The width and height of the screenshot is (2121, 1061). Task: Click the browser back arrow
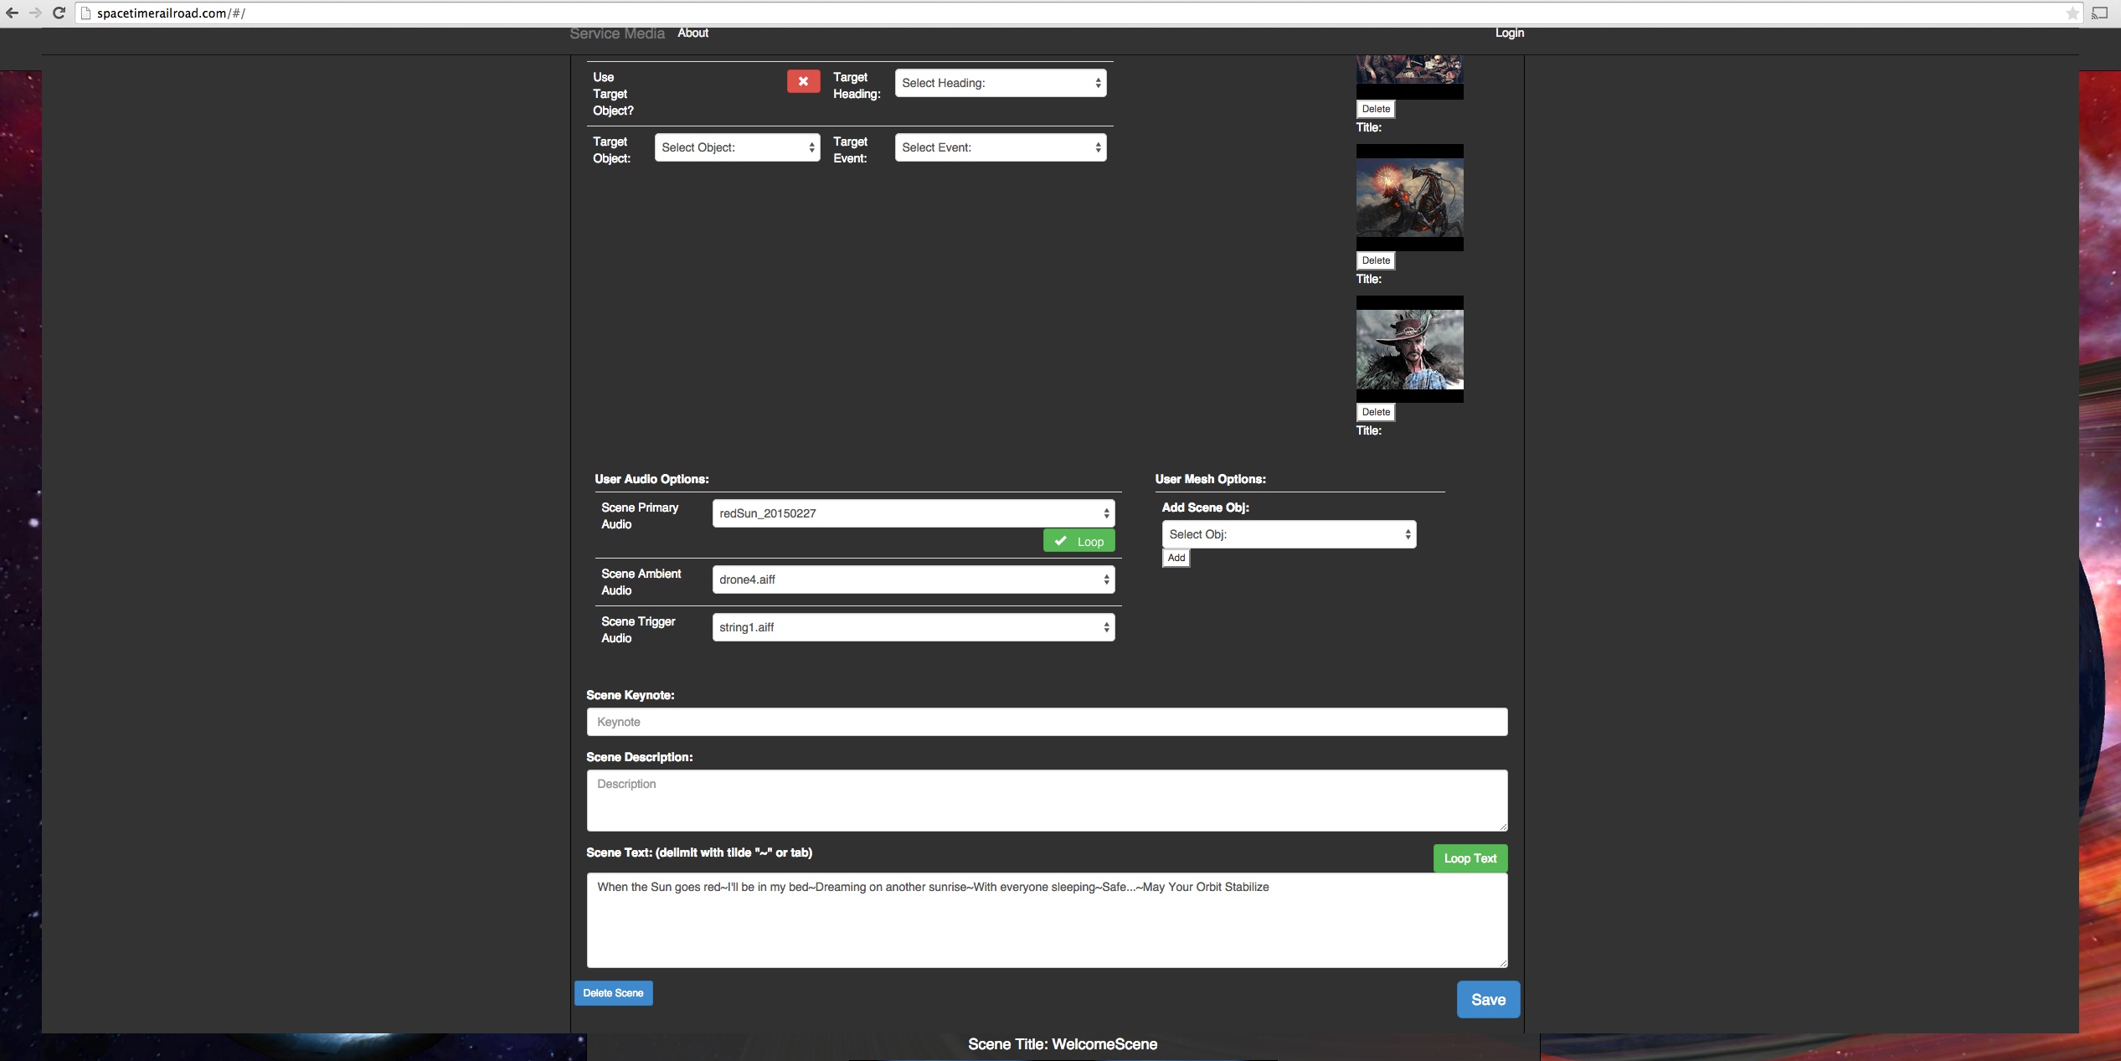pyautogui.click(x=13, y=13)
